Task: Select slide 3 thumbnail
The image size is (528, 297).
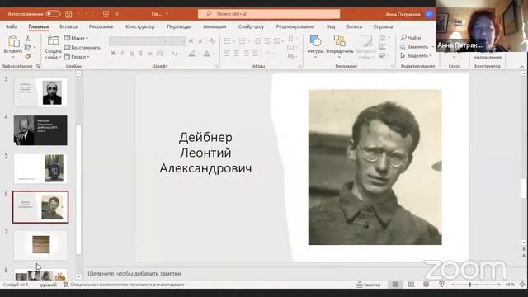Action: click(x=40, y=92)
